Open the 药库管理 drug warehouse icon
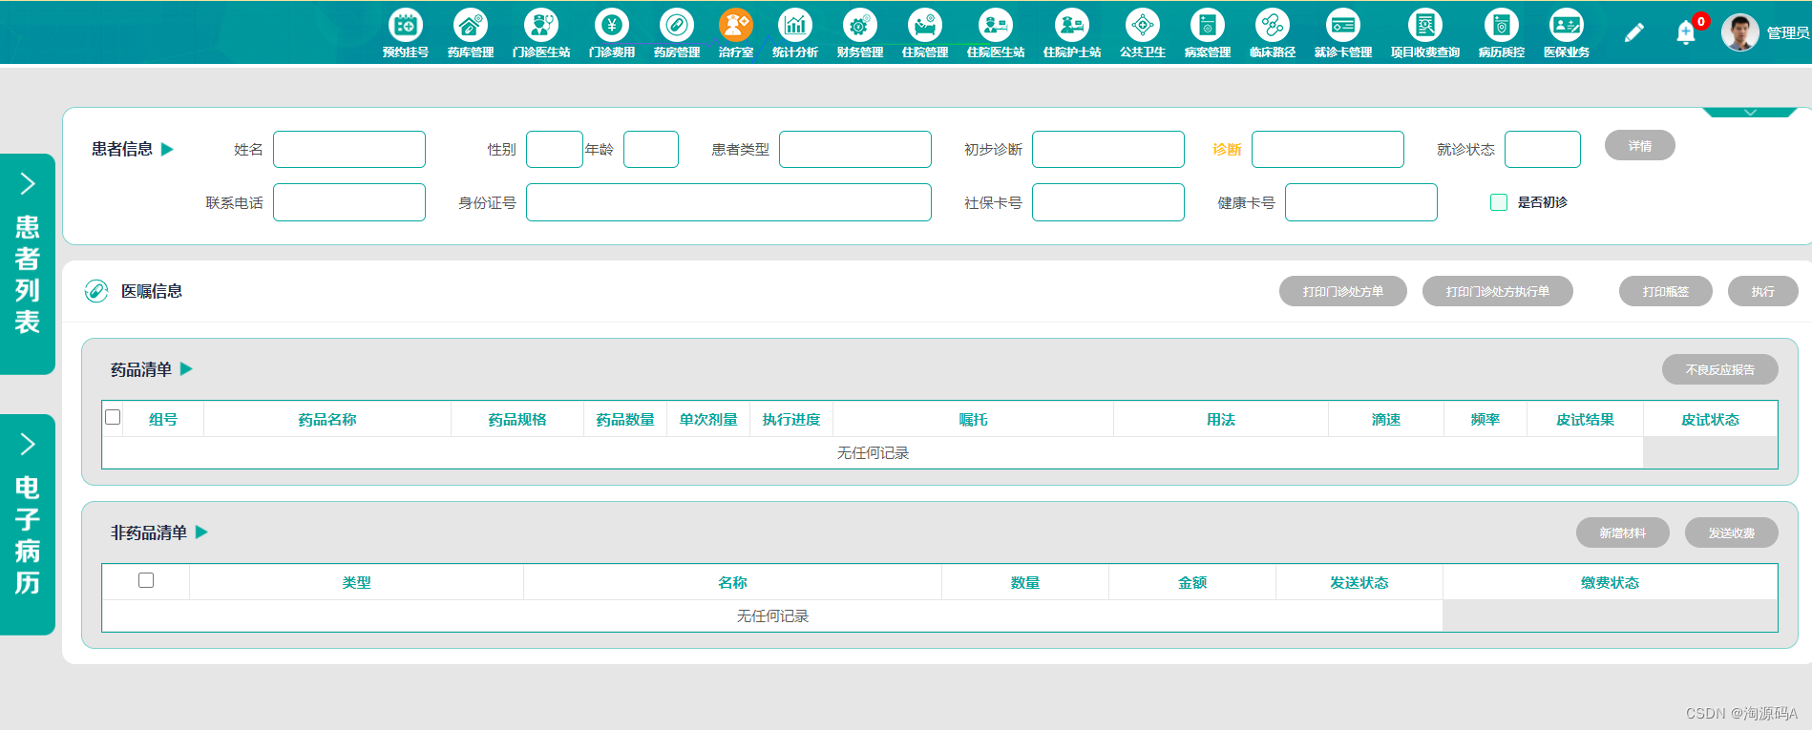Viewport: 1812px width, 730px height. tap(471, 26)
